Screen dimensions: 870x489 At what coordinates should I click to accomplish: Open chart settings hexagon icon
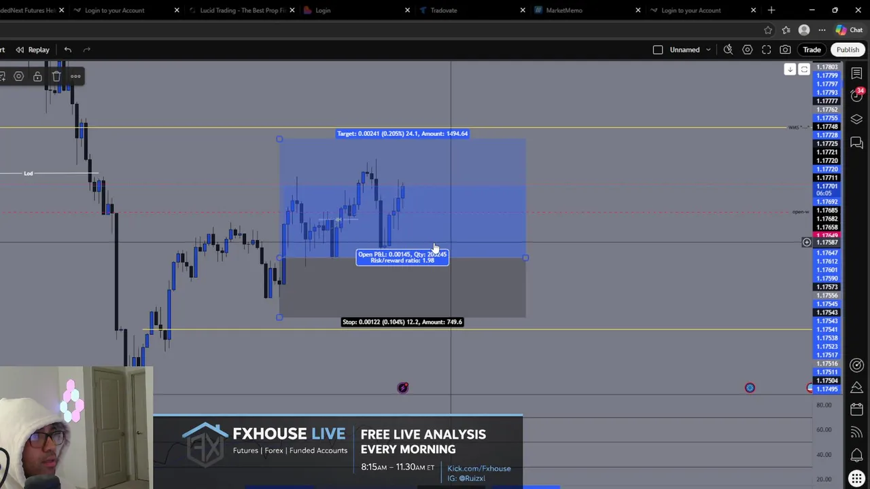click(x=747, y=50)
